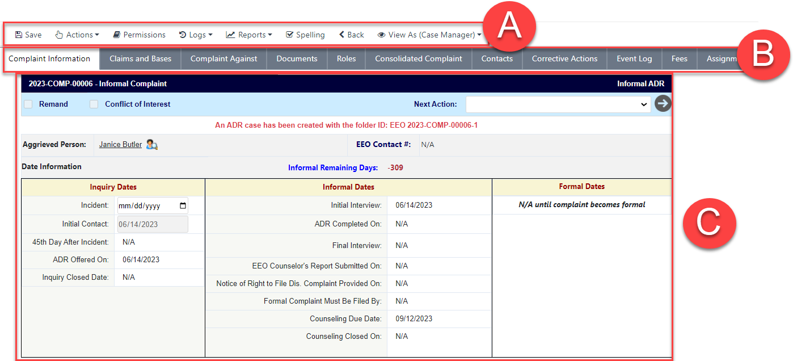Viewport: 793px width, 361px height.
Task: Expand the Logs dropdown
Action: (x=196, y=35)
